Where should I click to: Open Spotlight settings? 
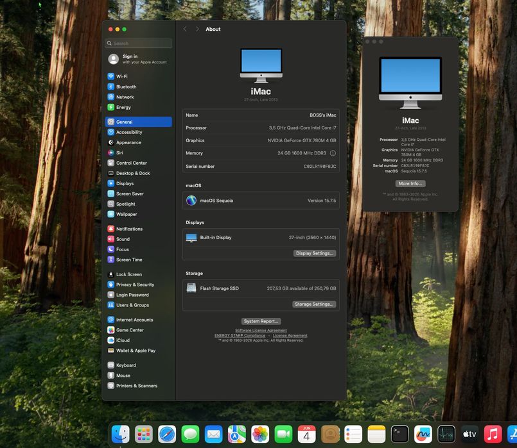point(139,204)
